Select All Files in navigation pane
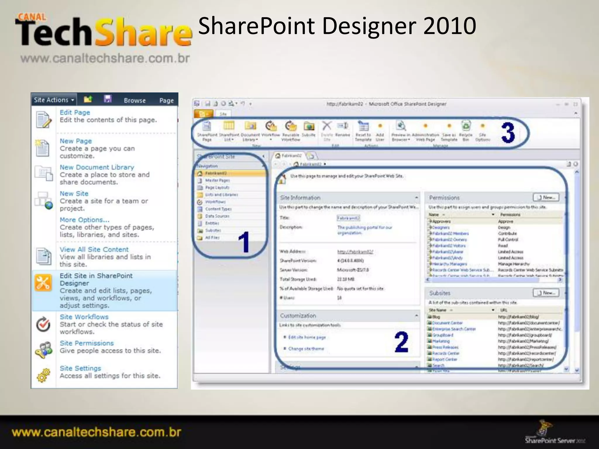The width and height of the screenshot is (599, 449). 212,238
